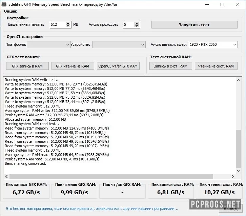The image size is (246, 216).
Task: Open the Платформа dropdown
Action: tap(49, 44)
